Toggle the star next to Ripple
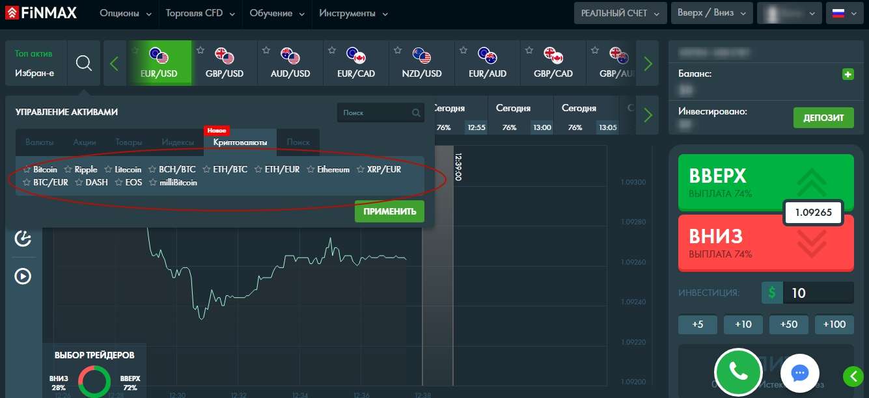Screen dimensions: 869x398 pyautogui.click(x=68, y=169)
